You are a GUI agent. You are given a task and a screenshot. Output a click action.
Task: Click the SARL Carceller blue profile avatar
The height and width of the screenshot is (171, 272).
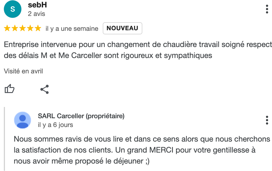tap(23, 120)
